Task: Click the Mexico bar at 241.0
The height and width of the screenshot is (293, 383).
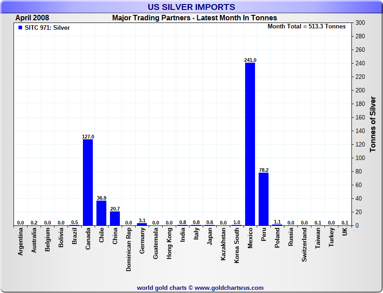Action: (250, 144)
